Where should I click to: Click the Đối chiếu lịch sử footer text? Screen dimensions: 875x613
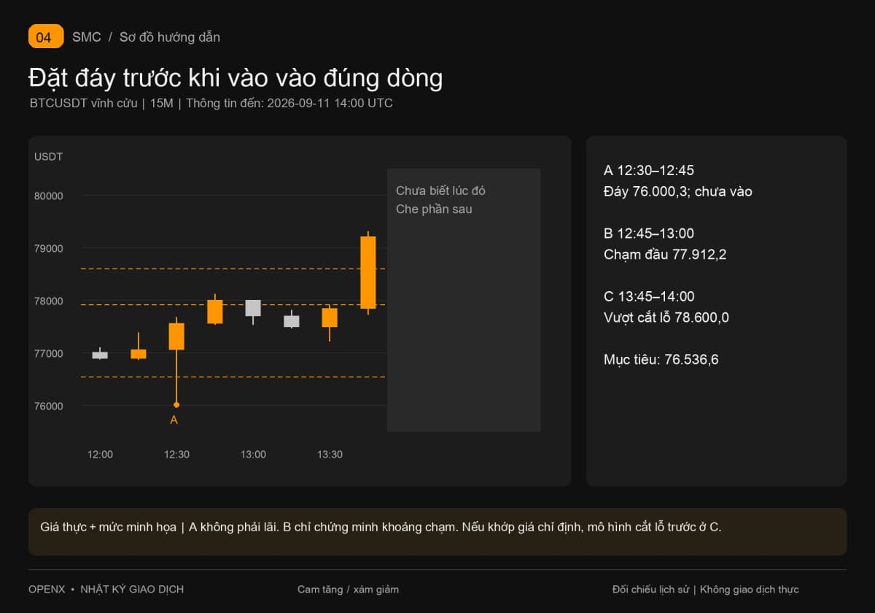tap(651, 589)
